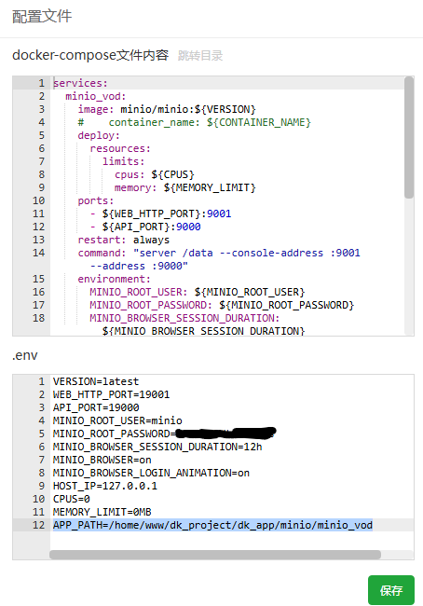Image resolution: width=423 pixels, height=606 pixels.
Task: Click the '${API_PORT}:9000' port mapping line
Action: 145,227
